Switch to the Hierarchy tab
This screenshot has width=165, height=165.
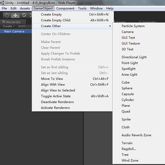(13, 22)
